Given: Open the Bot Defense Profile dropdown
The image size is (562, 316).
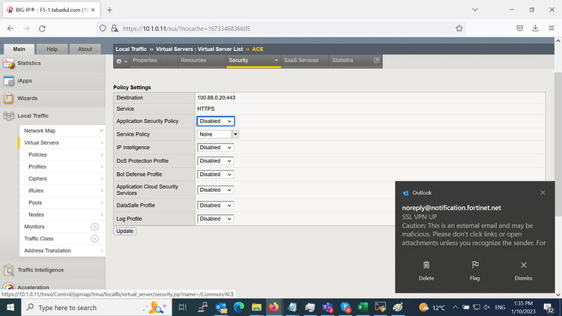Looking at the screenshot, I should click(216, 174).
